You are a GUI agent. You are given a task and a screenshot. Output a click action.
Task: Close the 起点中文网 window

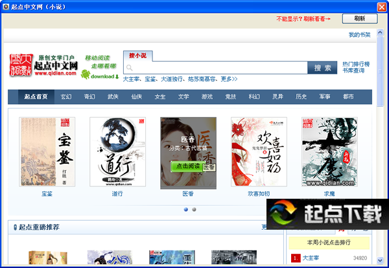[382, 7]
